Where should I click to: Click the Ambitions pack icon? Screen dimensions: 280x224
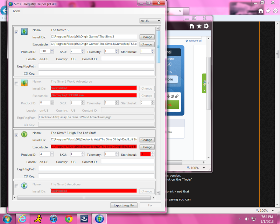tap(24, 186)
